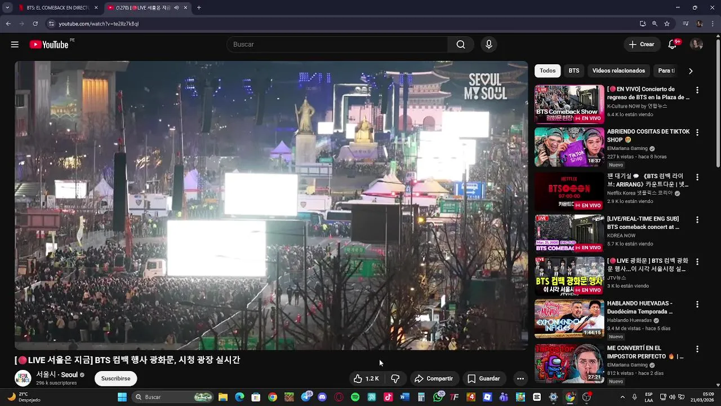Open the YouTube hamburger guide menu

tap(15, 45)
